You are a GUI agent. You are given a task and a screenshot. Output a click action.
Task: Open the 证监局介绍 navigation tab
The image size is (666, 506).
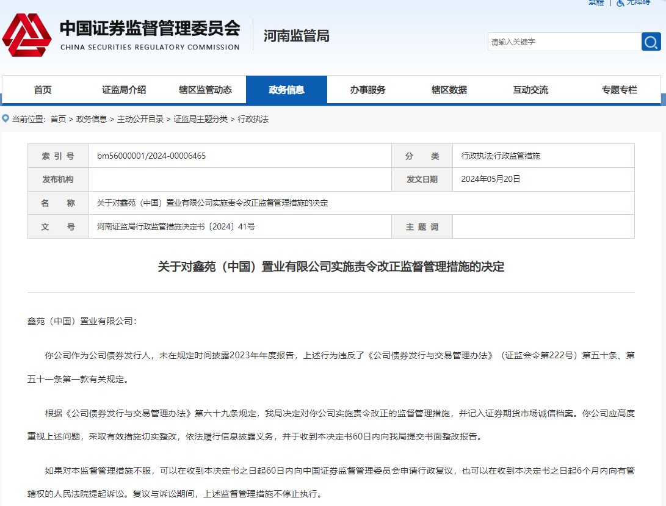click(124, 90)
